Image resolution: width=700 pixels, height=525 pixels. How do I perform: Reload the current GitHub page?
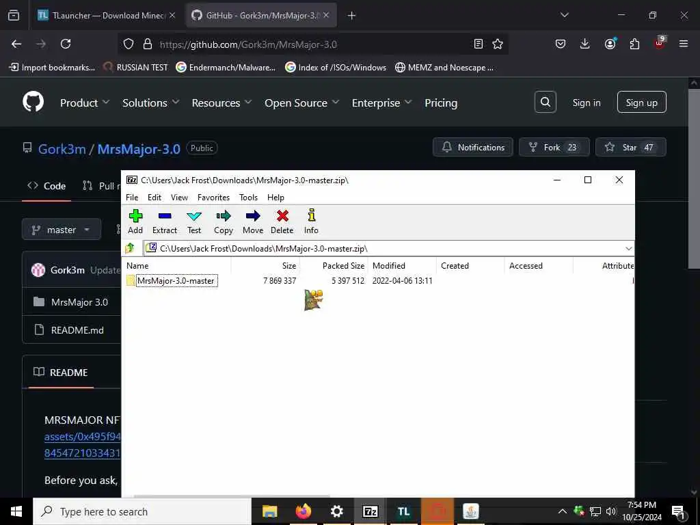(66, 44)
